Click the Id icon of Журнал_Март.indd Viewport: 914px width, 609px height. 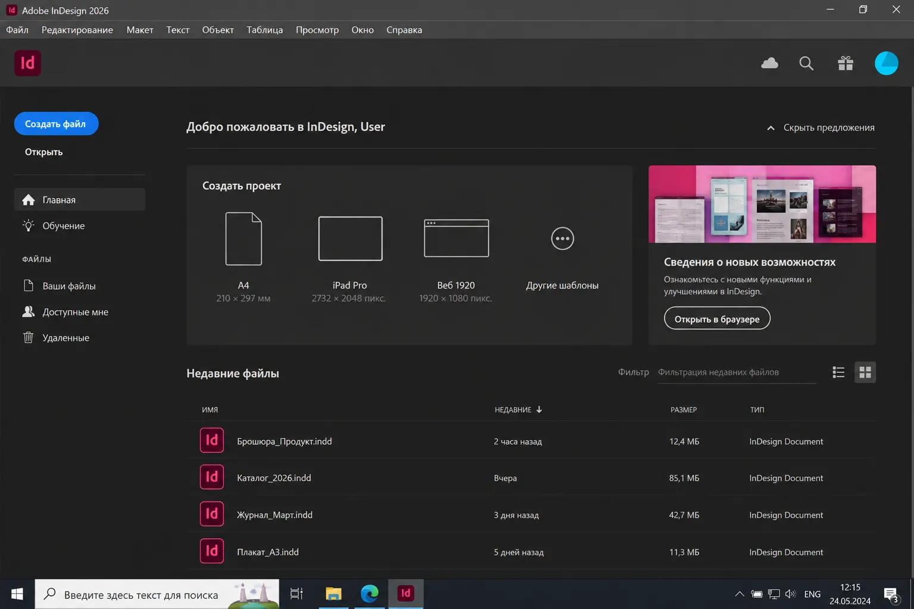click(x=212, y=514)
